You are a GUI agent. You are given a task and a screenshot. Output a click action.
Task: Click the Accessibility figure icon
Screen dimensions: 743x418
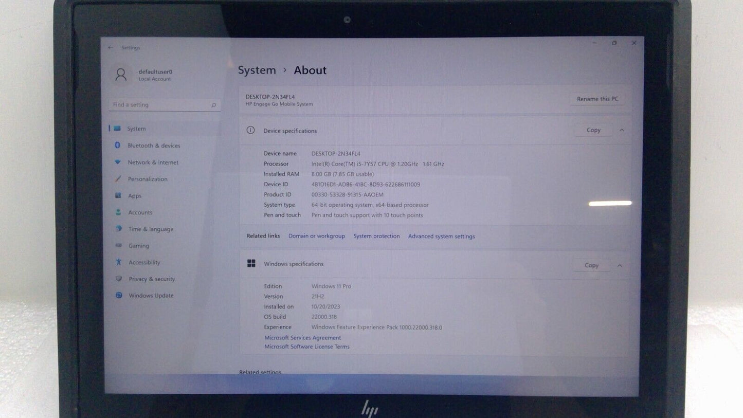(119, 262)
